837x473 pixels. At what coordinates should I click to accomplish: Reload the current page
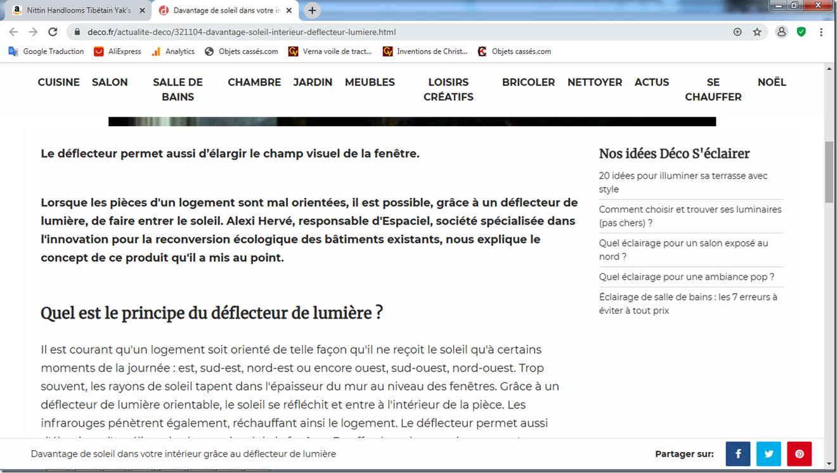(x=53, y=32)
